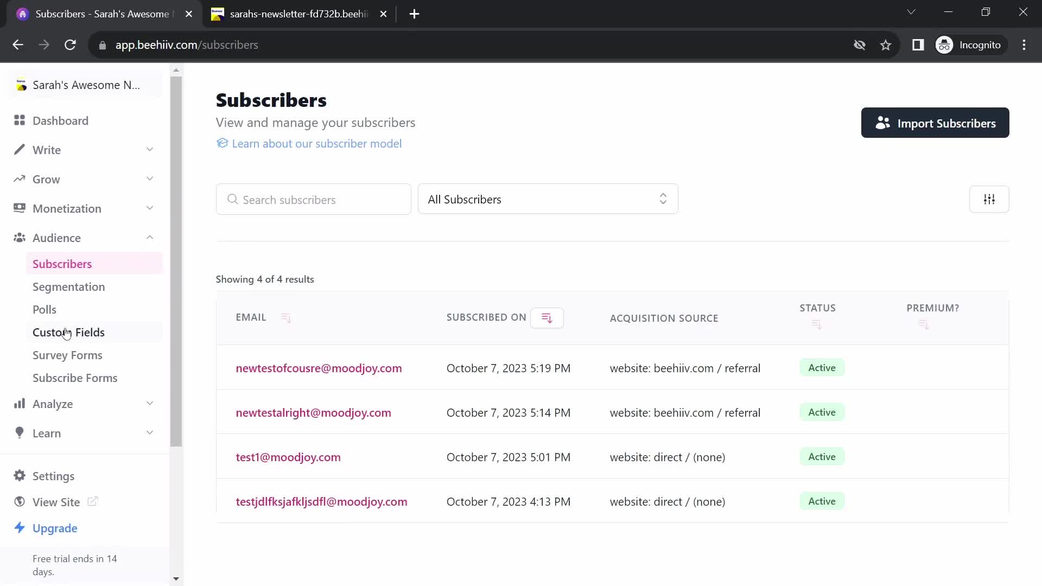Click the subscriber model learn icon
The height and width of the screenshot is (586, 1042).
tap(222, 143)
